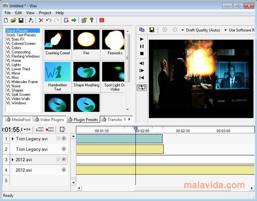Zoom in the preview with the plus icon
The image size is (257, 201).
point(164,30)
